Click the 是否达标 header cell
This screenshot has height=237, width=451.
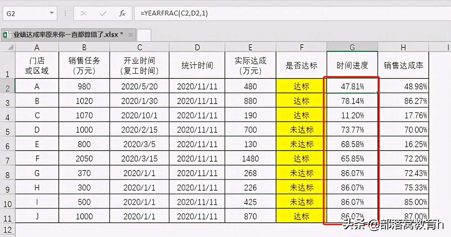click(301, 65)
